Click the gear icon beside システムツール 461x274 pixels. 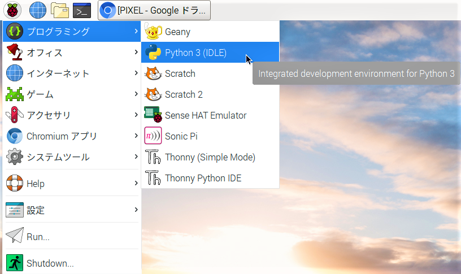click(15, 156)
